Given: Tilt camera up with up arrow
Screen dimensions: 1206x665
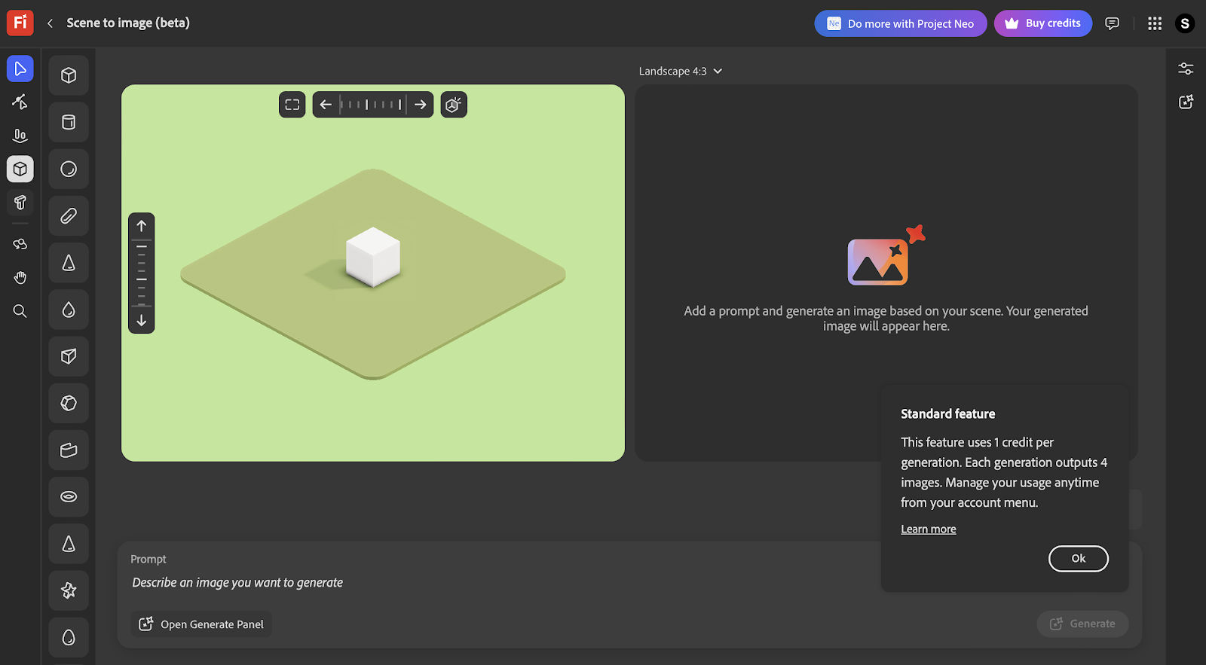Looking at the screenshot, I should 142,226.
